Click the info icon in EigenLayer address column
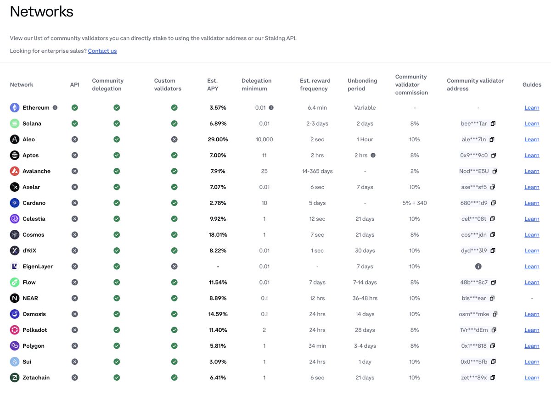This screenshot has width=551, height=395. (x=478, y=267)
